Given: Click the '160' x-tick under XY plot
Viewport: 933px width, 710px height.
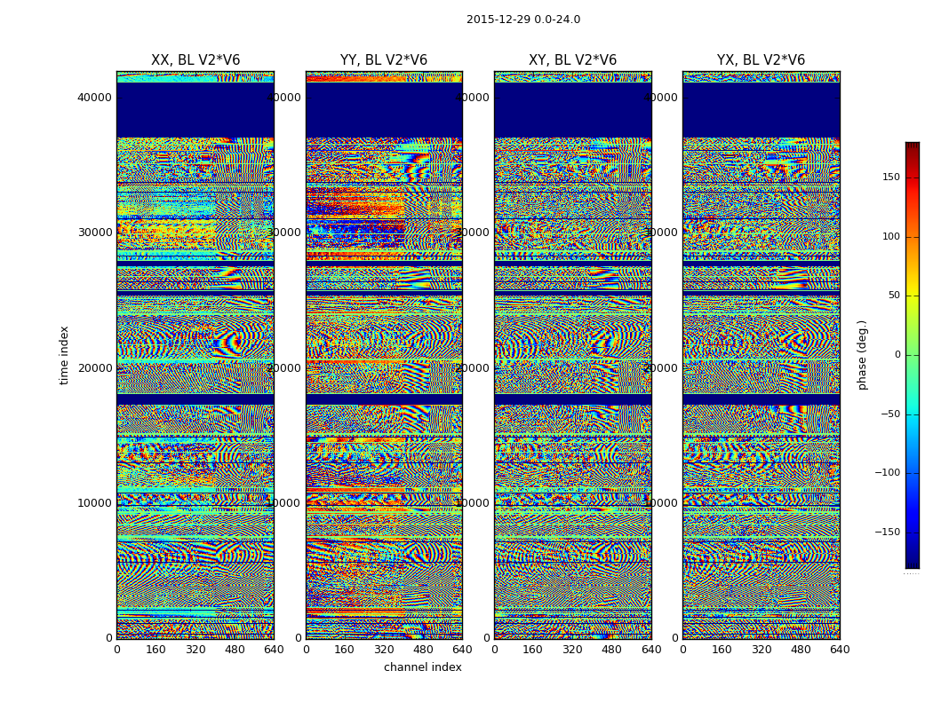Looking at the screenshot, I should tap(533, 650).
